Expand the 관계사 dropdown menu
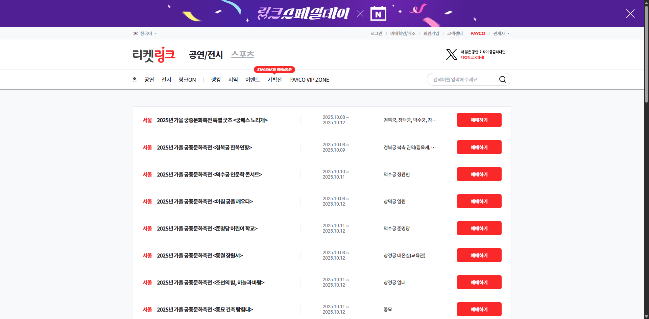The height and width of the screenshot is (319, 649). click(x=501, y=33)
